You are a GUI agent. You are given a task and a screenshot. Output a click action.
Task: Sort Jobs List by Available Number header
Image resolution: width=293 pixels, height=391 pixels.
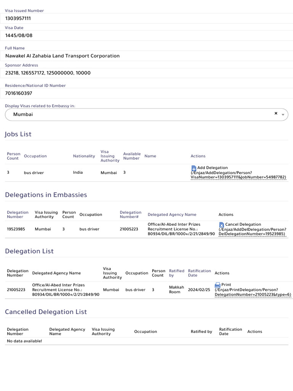click(132, 156)
